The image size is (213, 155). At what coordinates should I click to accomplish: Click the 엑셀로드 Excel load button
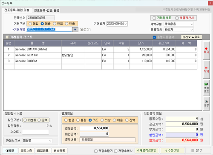(206, 88)
